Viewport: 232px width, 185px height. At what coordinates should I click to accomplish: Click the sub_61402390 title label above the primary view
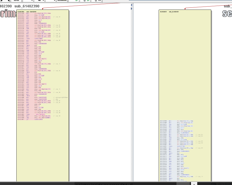coord(27,6)
